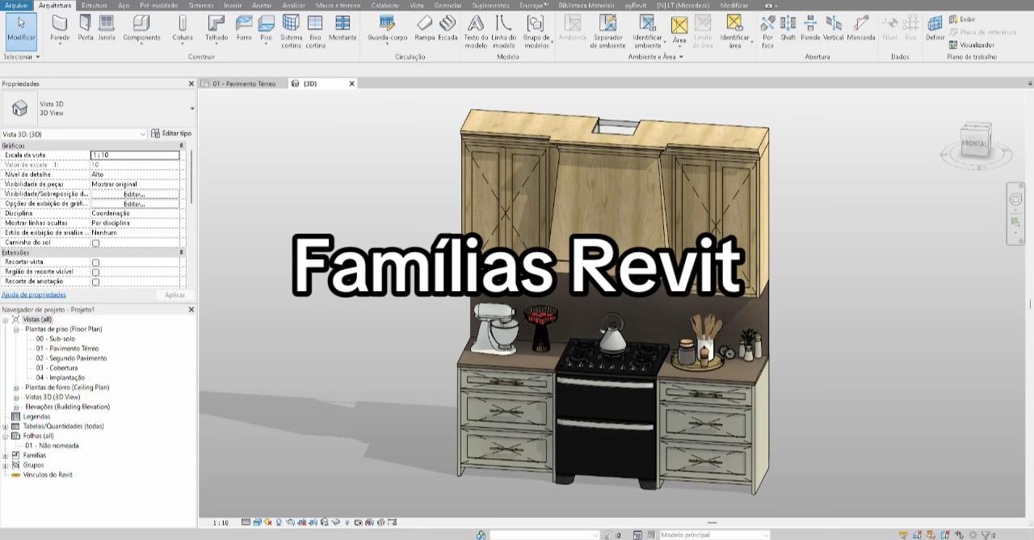Select the Coluna column tool

coord(183,27)
